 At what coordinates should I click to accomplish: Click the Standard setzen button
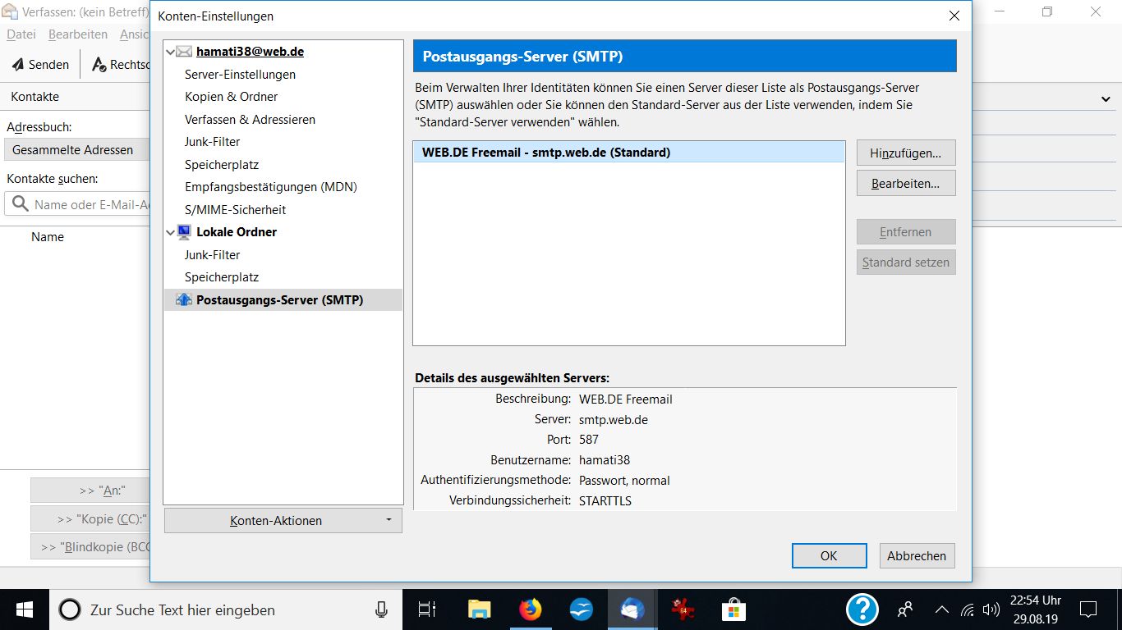[x=906, y=262]
